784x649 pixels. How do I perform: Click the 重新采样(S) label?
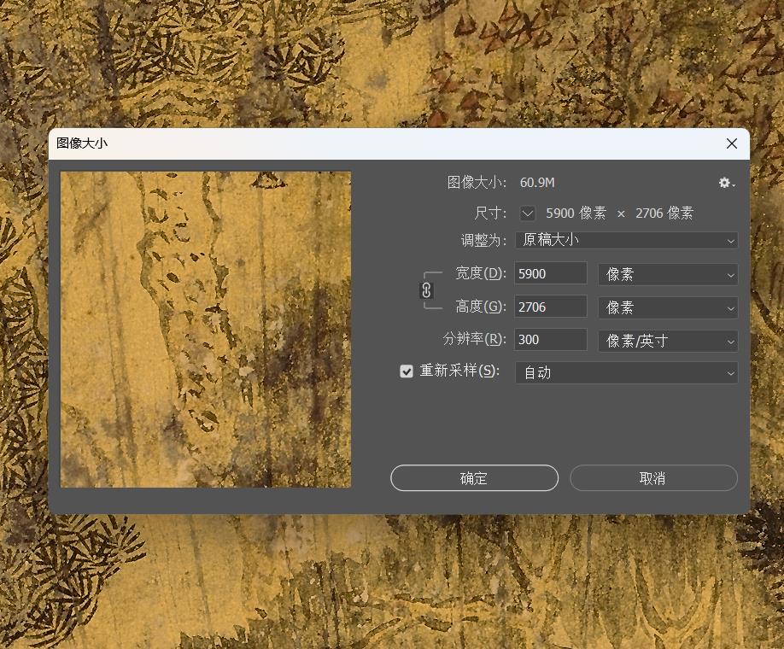click(459, 371)
